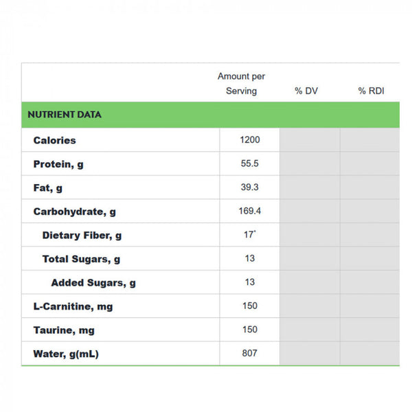
Task: Click the Carbohydrate, g row label
Action: (x=74, y=211)
